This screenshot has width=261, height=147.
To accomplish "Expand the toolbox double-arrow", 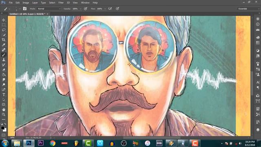I will [2, 13].
